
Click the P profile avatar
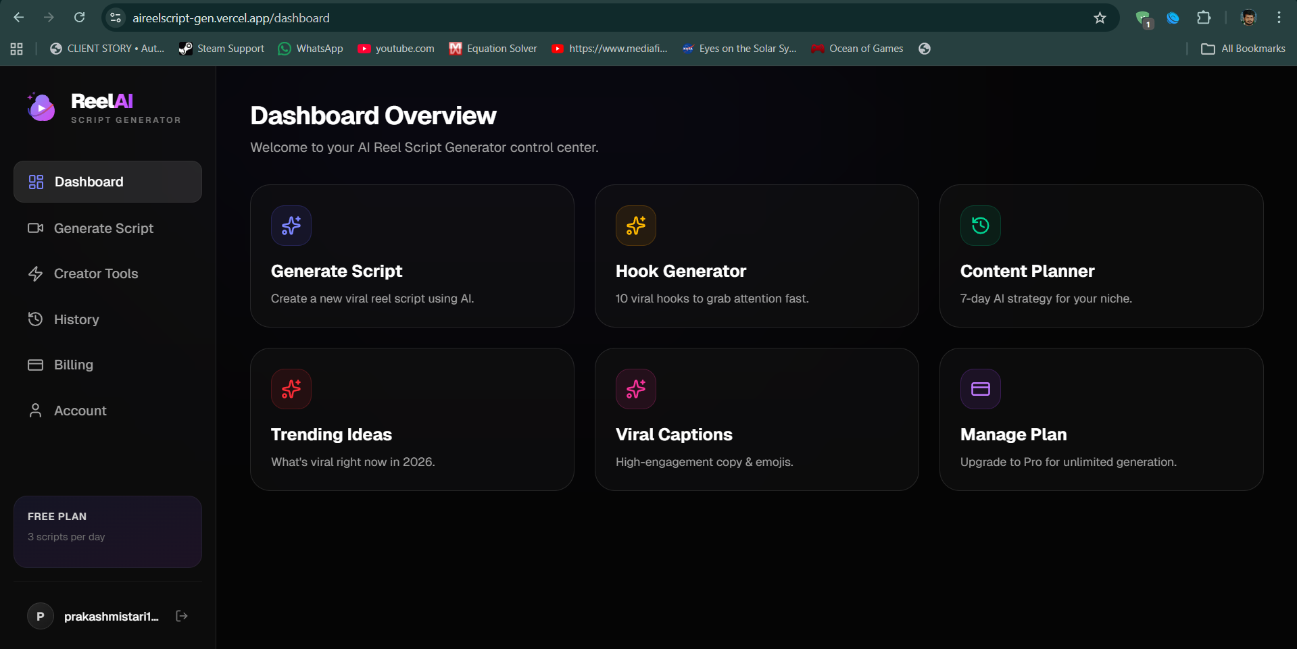(x=40, y=615)
